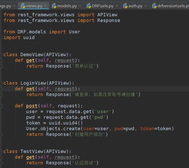This screenshot has height=168, width=189.
Task: Click 'User' in DRF.models import line
Action: tap(75, 32)
